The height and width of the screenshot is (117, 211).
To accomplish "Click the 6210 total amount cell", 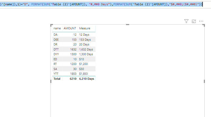I will coord(73,79).
